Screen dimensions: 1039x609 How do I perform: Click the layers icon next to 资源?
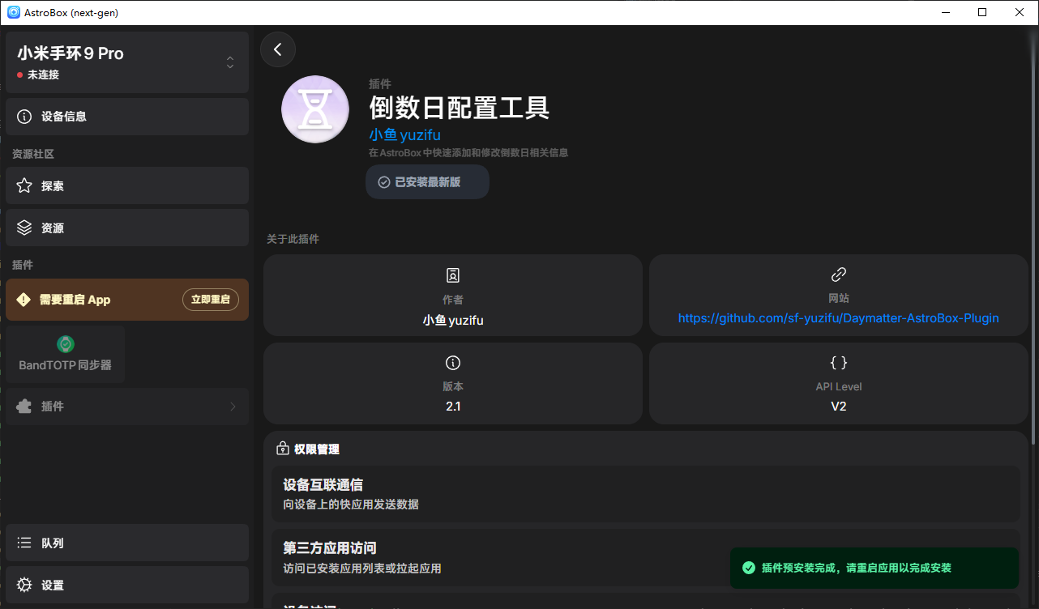(24, 228)
